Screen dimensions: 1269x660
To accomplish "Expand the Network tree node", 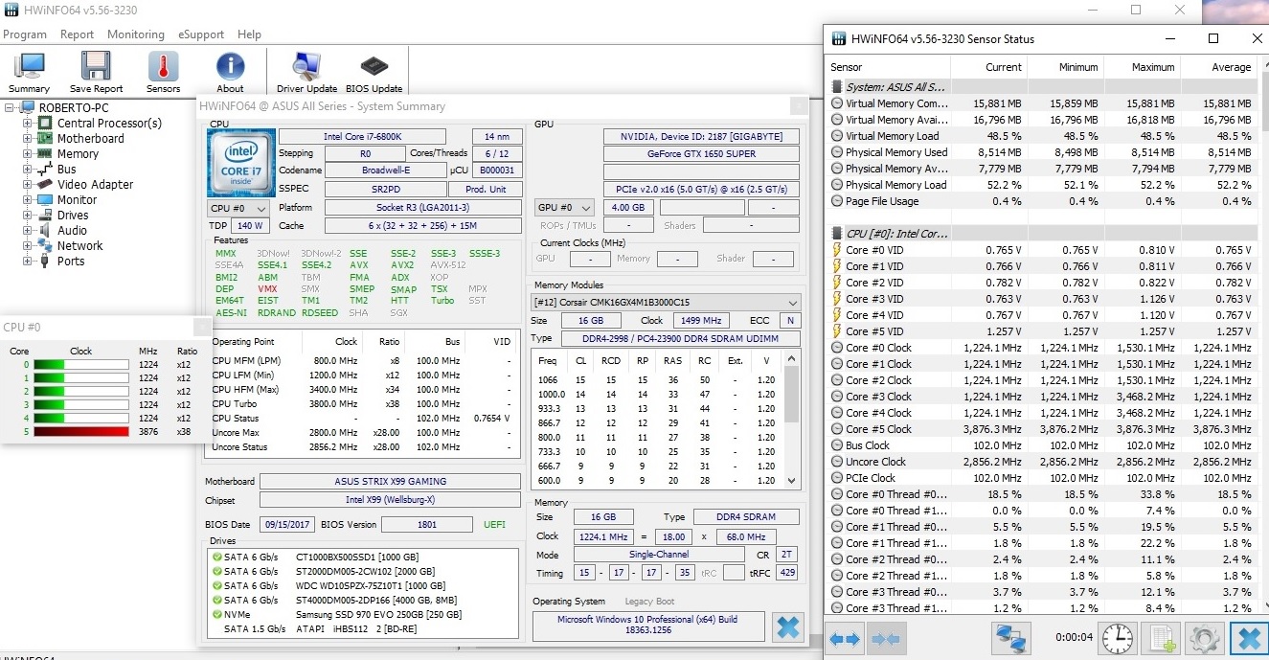I will [x=29, y=246].
